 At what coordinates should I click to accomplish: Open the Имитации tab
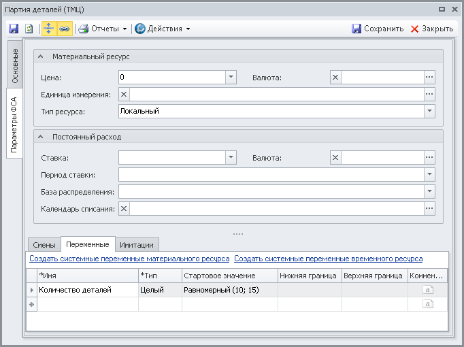click(x=137, y=245)
